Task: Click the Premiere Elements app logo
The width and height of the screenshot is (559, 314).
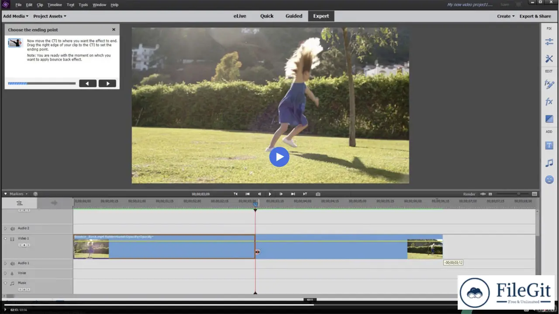Action: point(6,4)
